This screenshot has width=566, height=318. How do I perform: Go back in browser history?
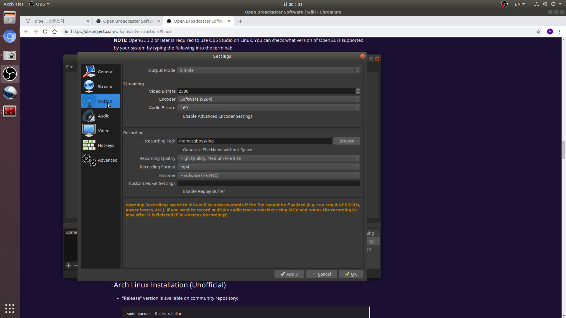pyautogui.click(x=26, y=32)
